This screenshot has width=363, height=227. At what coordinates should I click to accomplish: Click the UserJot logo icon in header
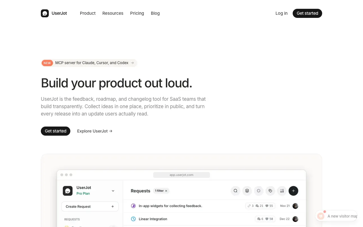45,13
